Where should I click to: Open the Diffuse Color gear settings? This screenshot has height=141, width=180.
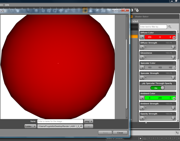pos(174,33)
